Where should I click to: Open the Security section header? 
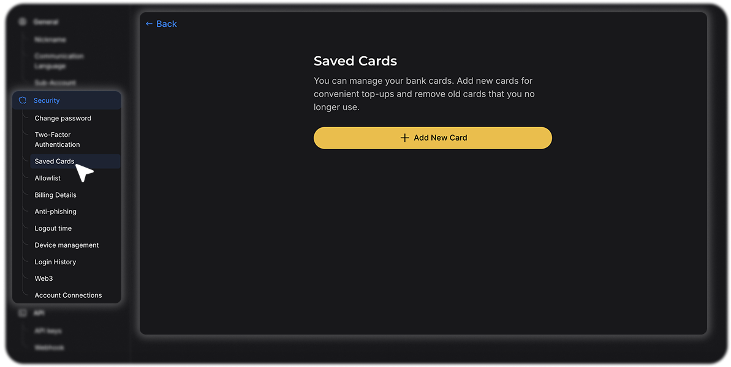point(67,100)
